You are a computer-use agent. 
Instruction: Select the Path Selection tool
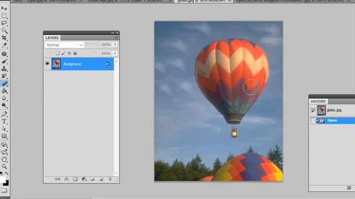point(4,129)
